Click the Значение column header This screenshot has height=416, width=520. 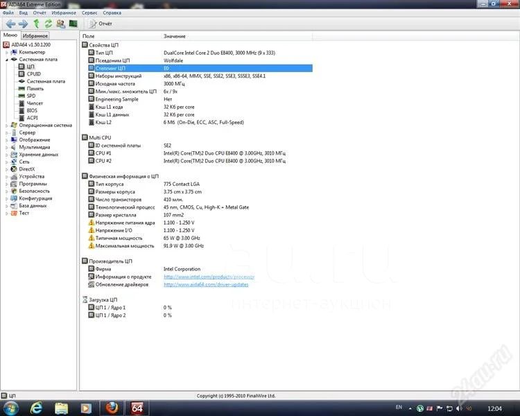pyautogui.click(x=237, y=36)
